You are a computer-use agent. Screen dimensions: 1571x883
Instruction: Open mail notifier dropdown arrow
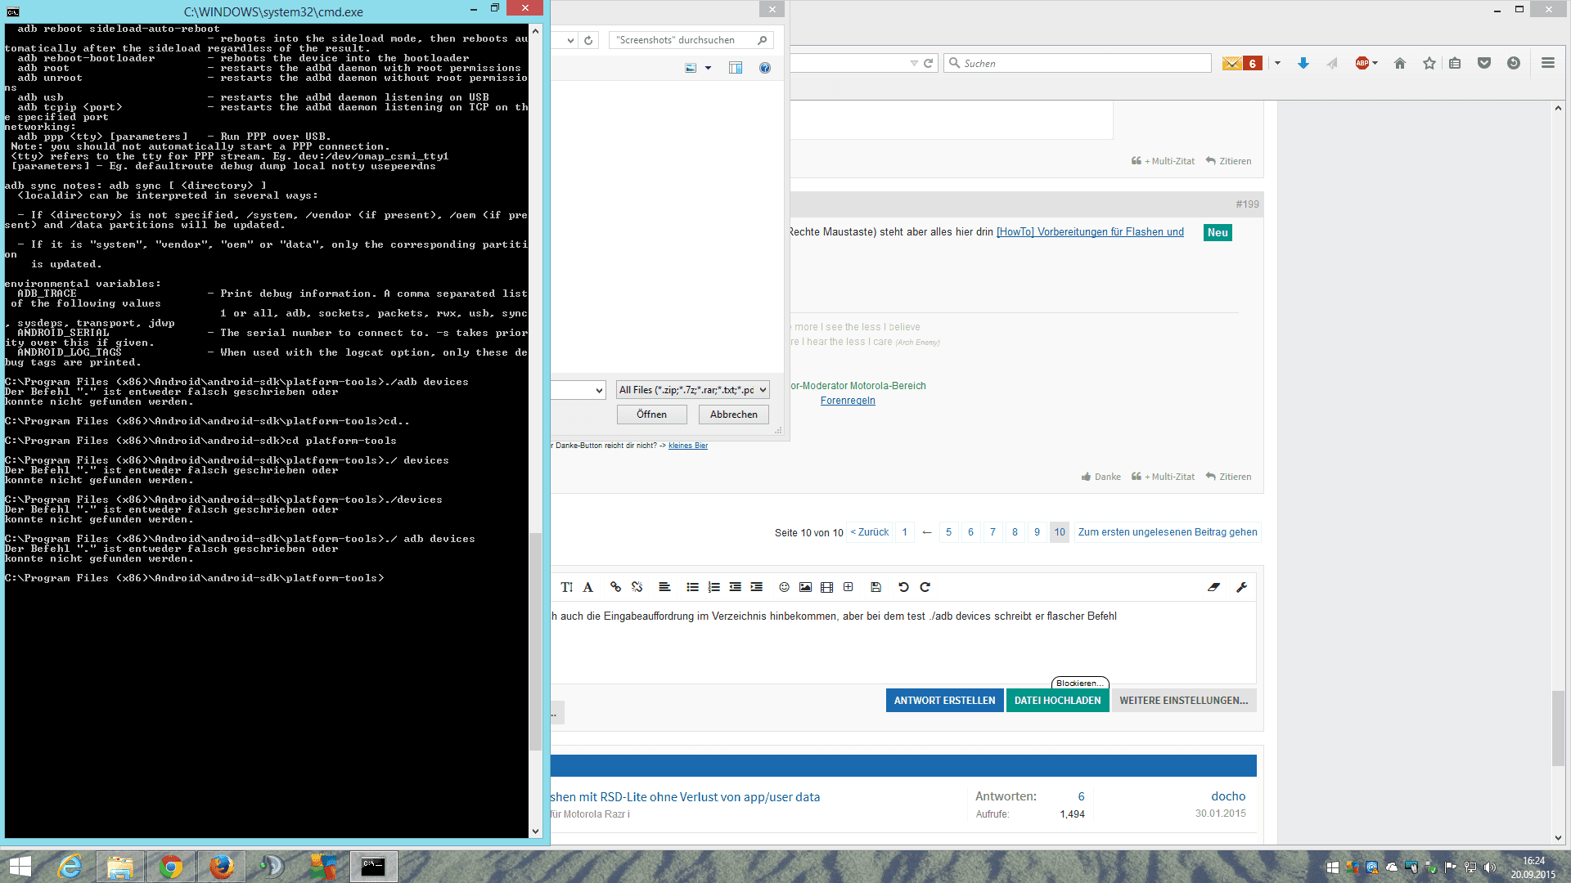(x=1277, y=63)
